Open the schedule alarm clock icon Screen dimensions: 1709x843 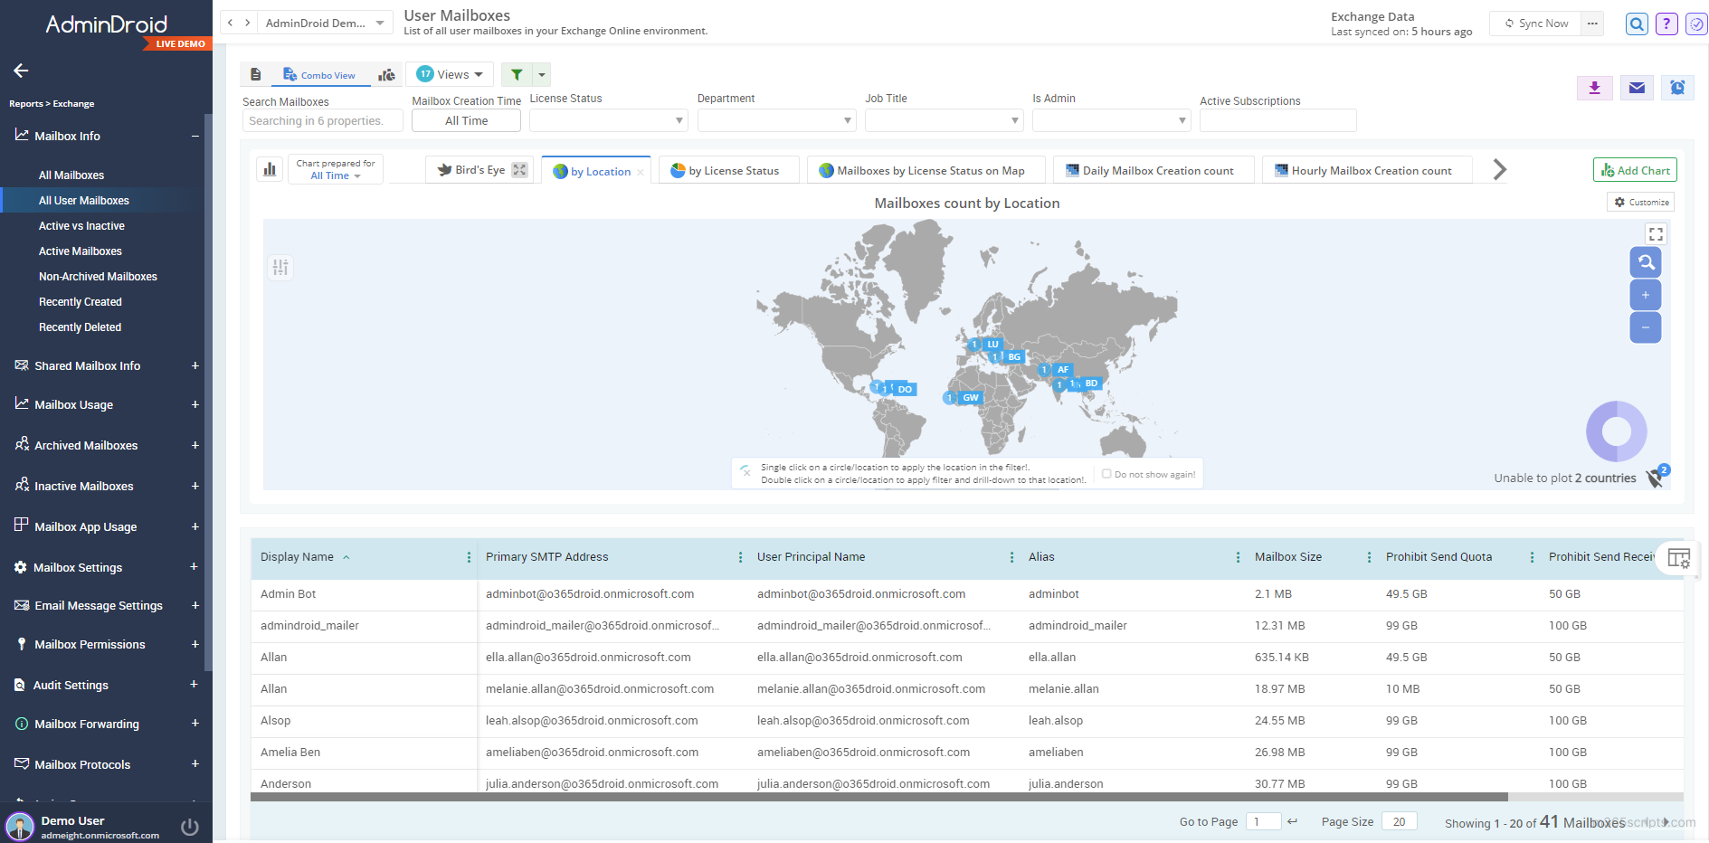(1677, 88)
